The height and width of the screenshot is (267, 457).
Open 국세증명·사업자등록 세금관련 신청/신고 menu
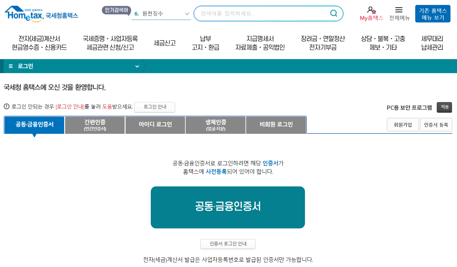click(x=110, y=43)
